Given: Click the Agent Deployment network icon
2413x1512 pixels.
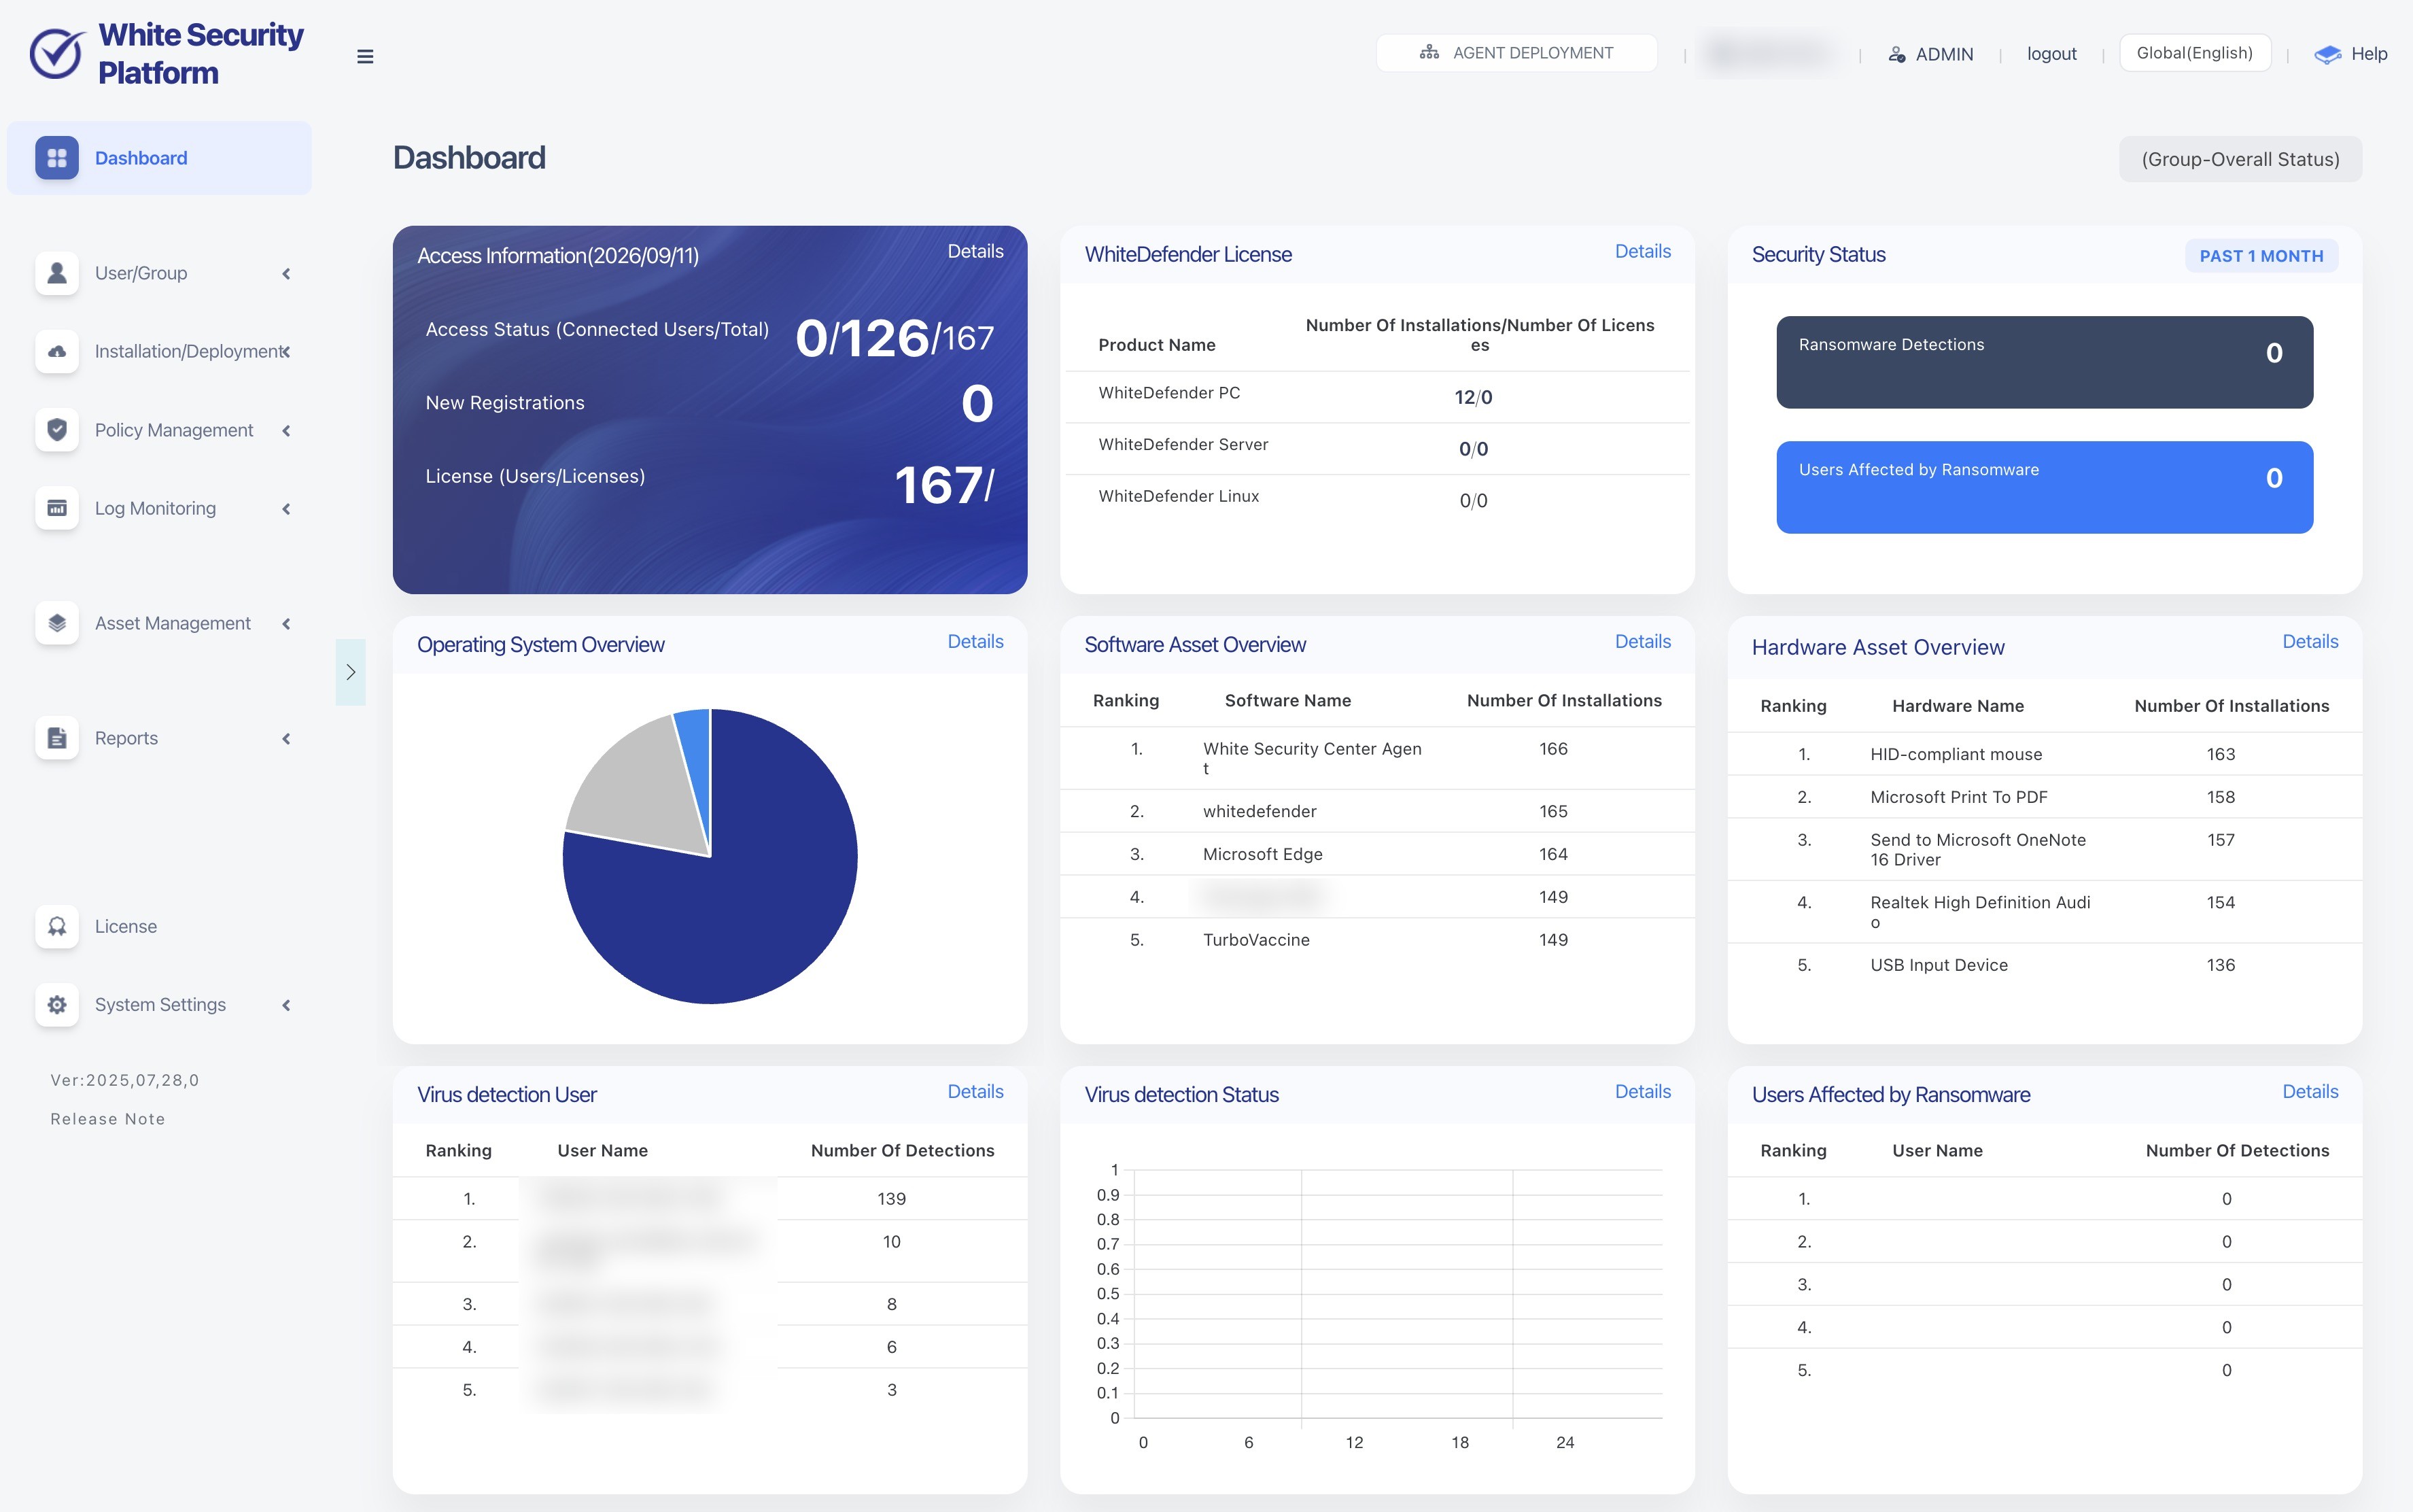Looking at the screenshot, I should pos(1429,52).
